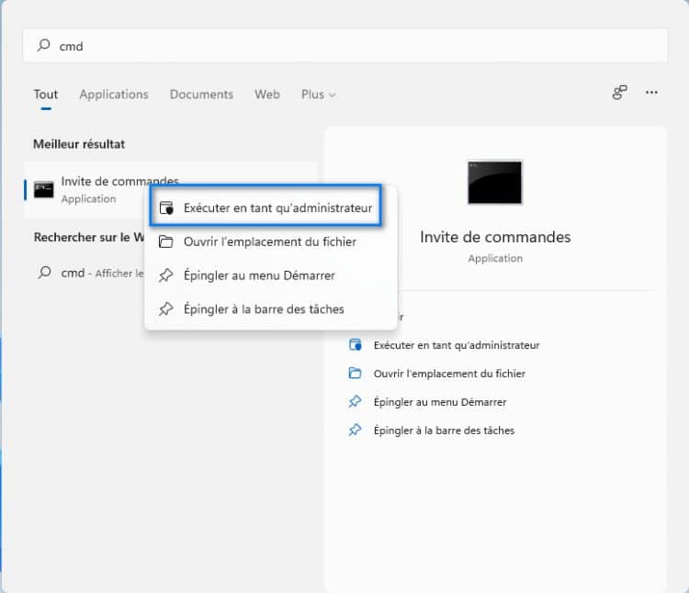Screen dimensions: 689x593
Task: Expand the Plus filter dropdown
Action: (x=318, y=95)
